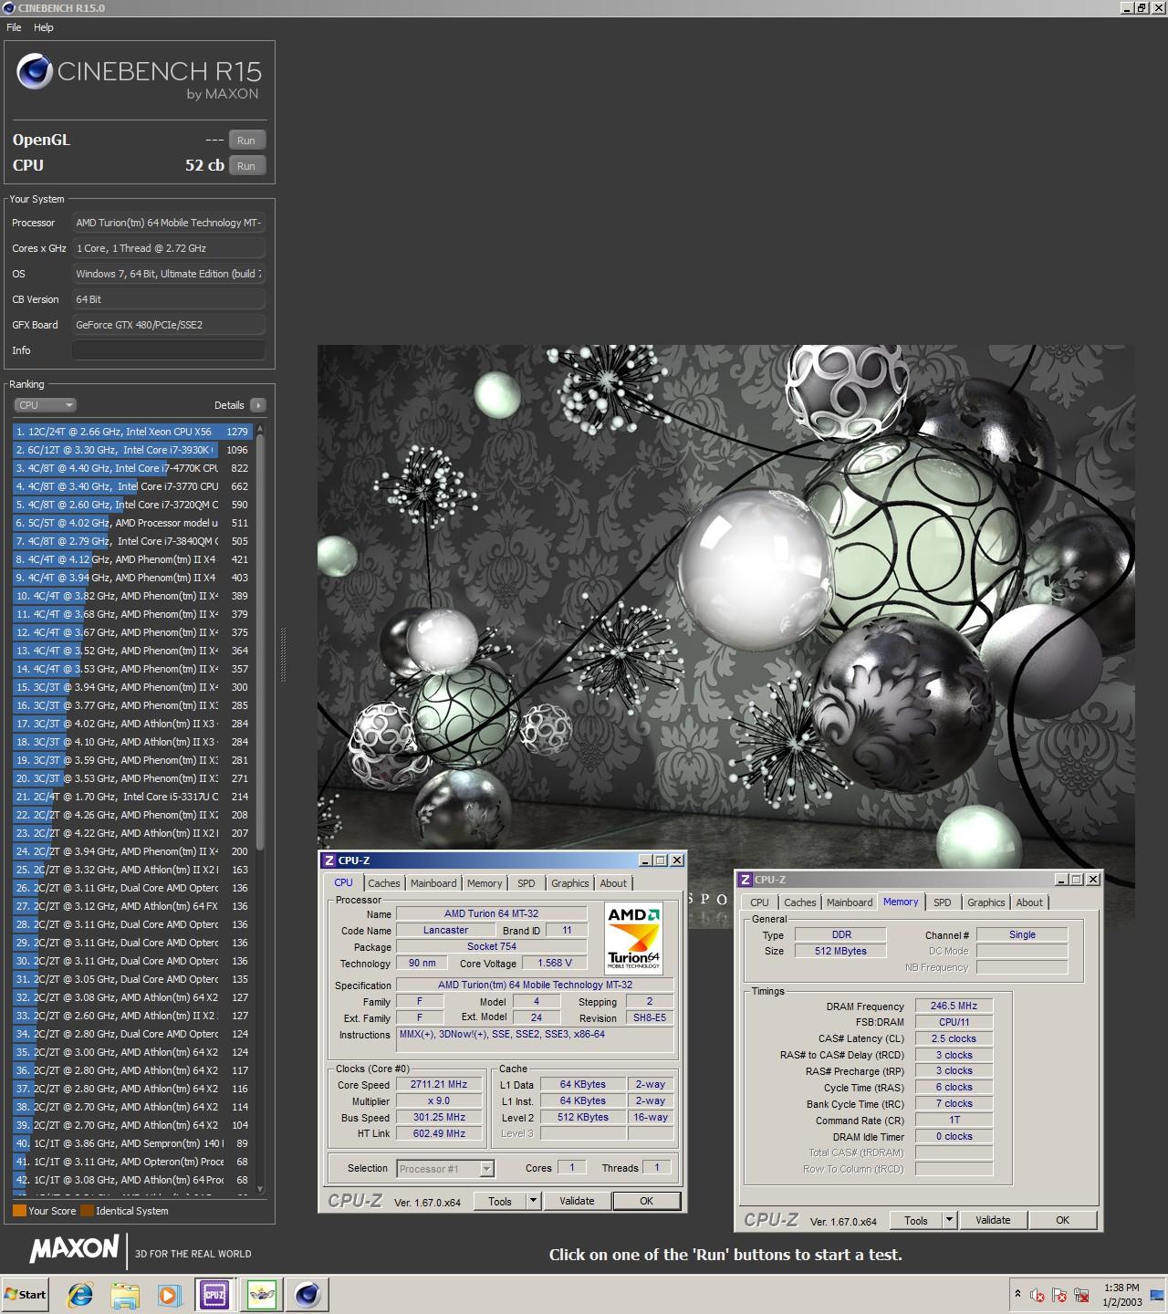Click the Cinebench R15 logo sphere
Screen dimensions: 1168x1314
click(35, 72)
